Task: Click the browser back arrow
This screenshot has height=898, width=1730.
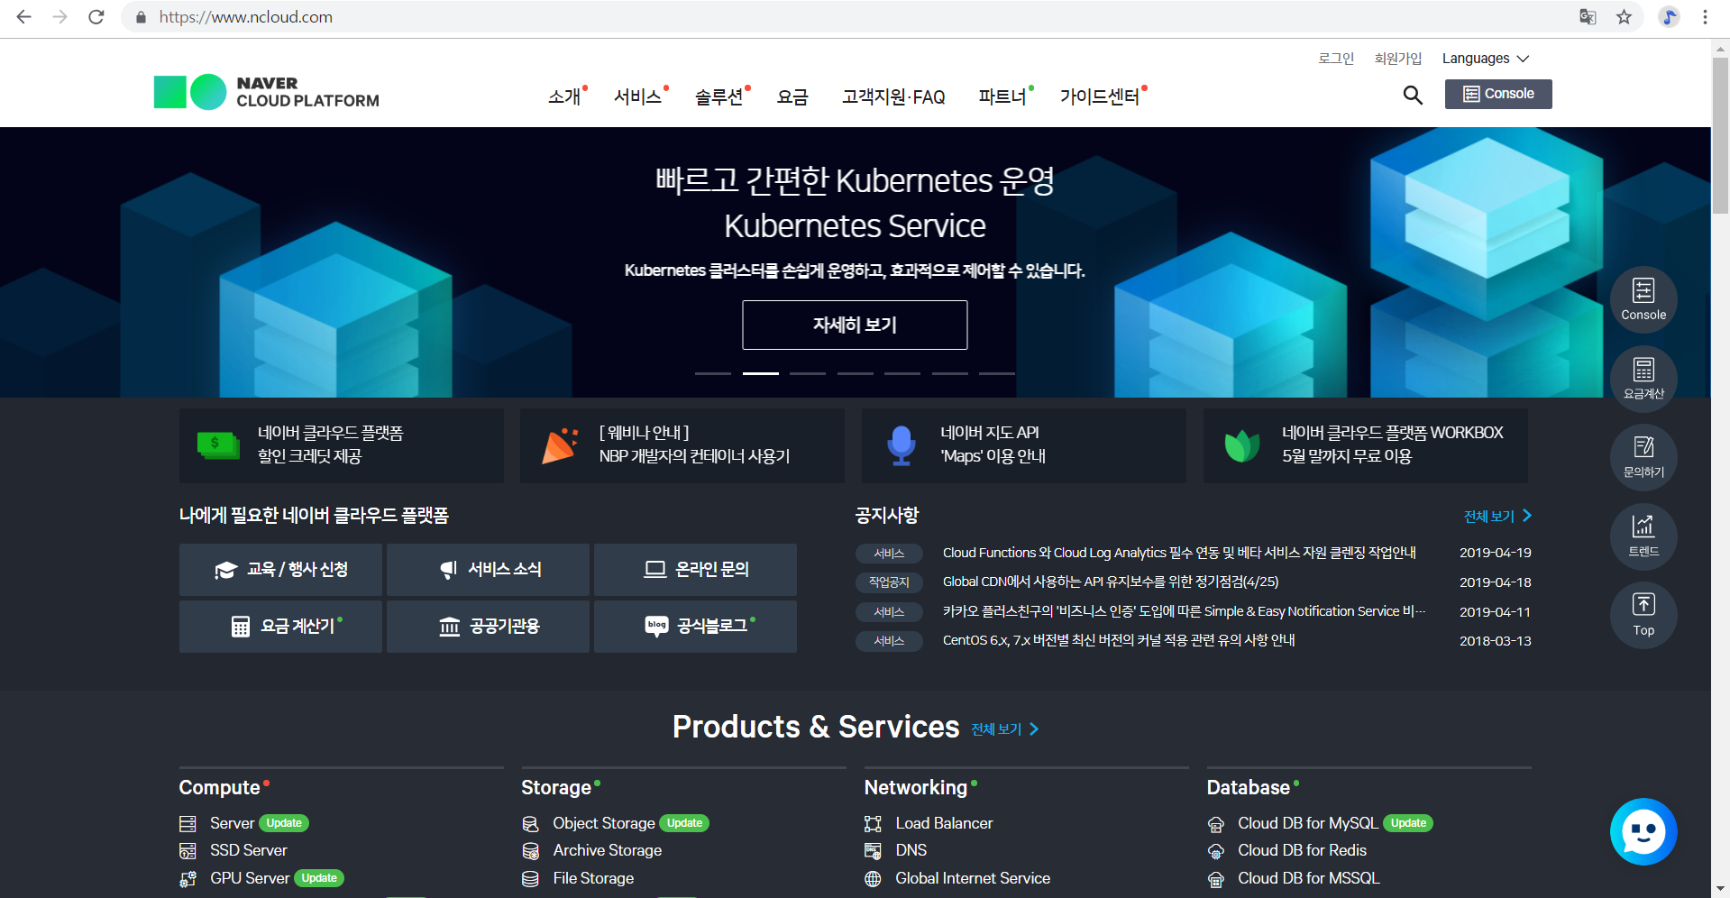Action: 24,17
